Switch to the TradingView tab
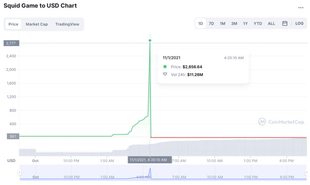 point(67,24)
